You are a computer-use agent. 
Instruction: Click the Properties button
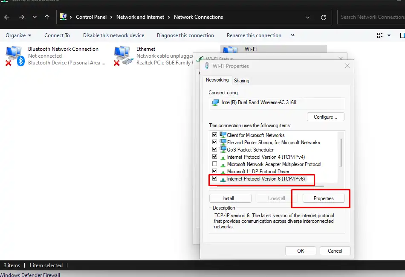pyautogui.click(x=324, y=198)
